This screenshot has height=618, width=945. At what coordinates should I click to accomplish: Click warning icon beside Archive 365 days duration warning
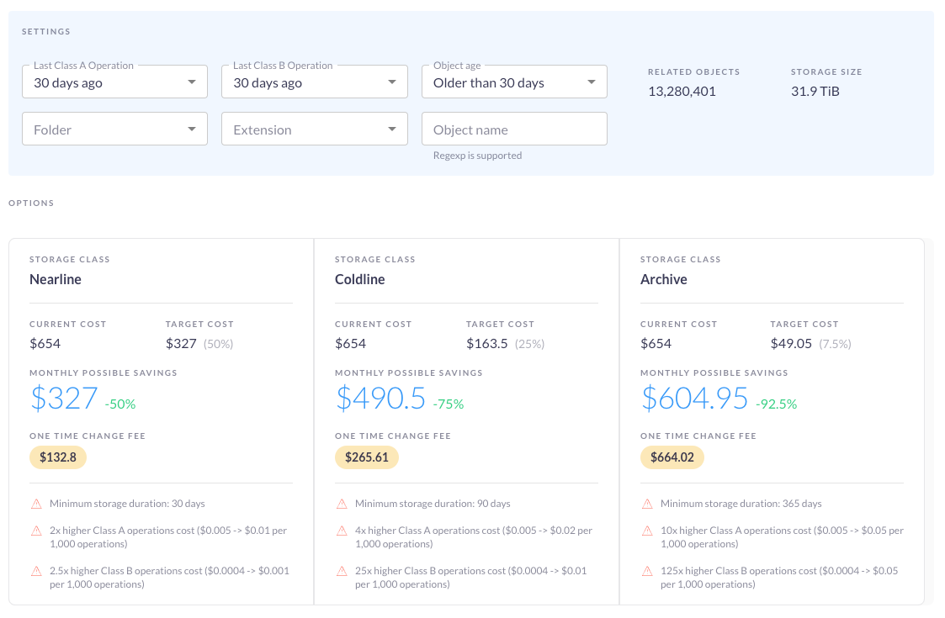click(647, 504)
